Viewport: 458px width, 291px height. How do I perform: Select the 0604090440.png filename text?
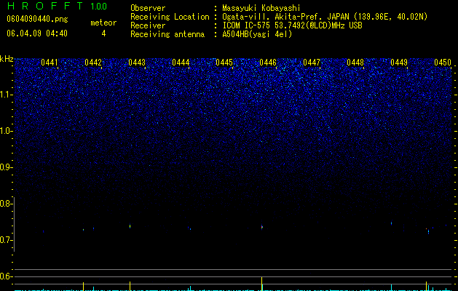click(x=37, y=19)
